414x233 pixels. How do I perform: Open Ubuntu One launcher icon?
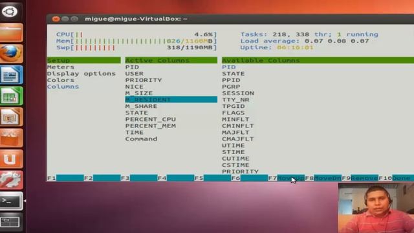click(x=11, y=159)
